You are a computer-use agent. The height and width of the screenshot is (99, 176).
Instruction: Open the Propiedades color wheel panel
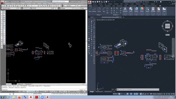point(142,11)
